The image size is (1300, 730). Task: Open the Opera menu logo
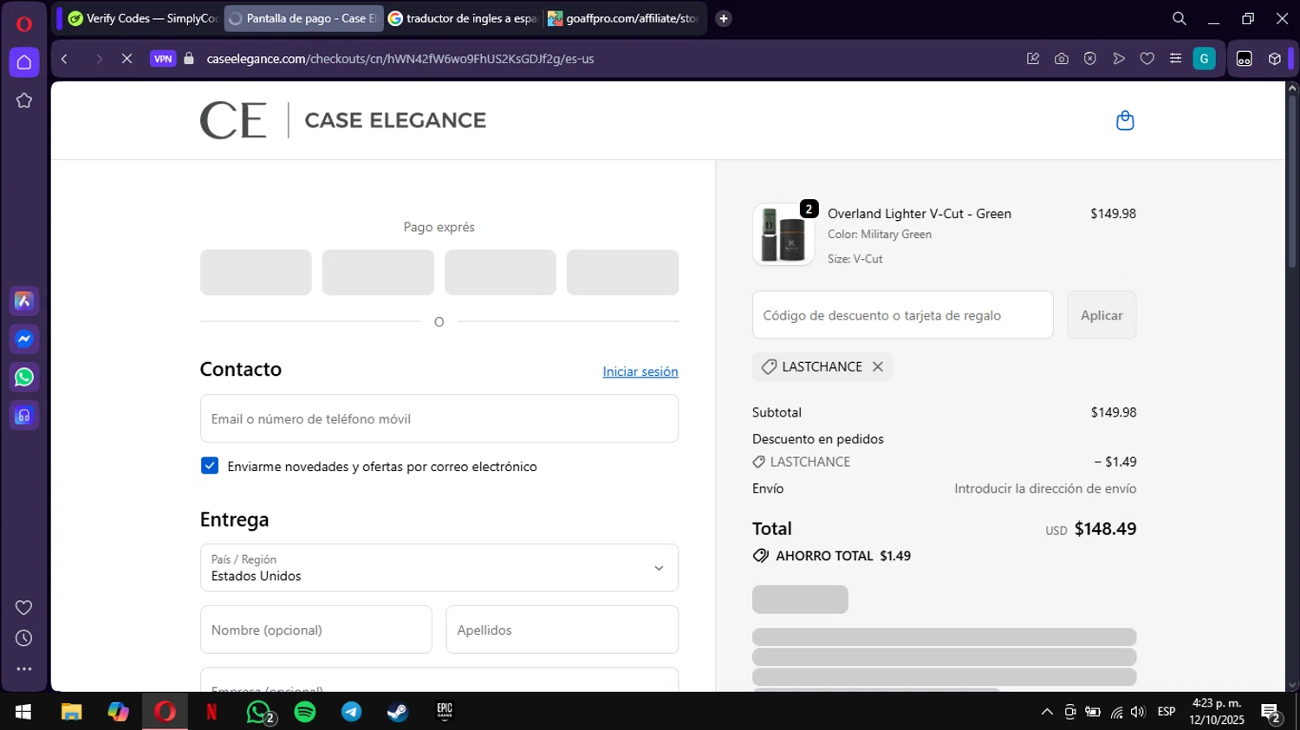pos(24,23)
